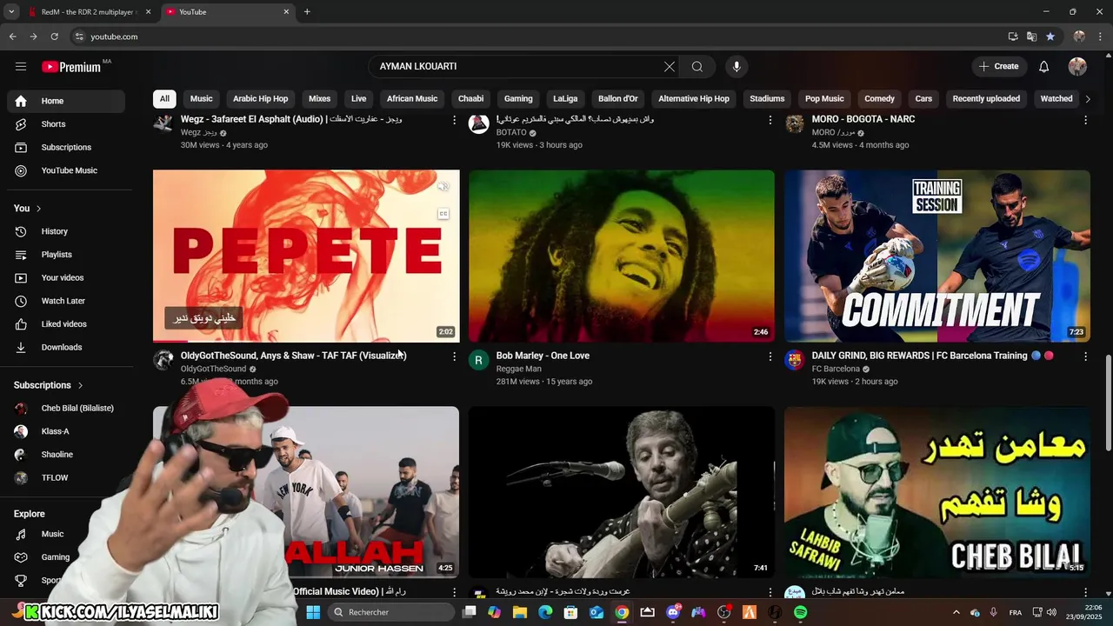Open options menu for MORO BOGOTA video
This screenshot has width=1113, height=626.
point(1085,120)
